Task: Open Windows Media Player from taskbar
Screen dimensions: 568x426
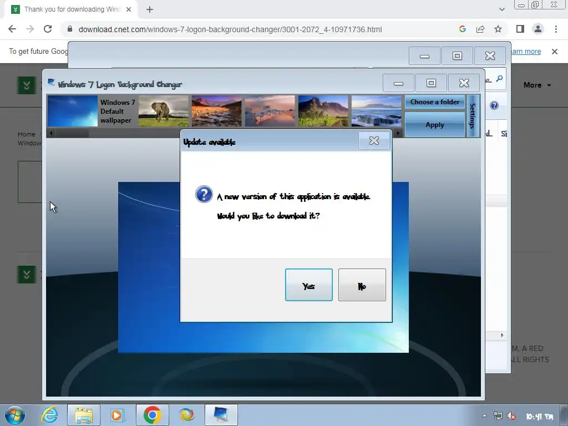Action: [118, 415]
